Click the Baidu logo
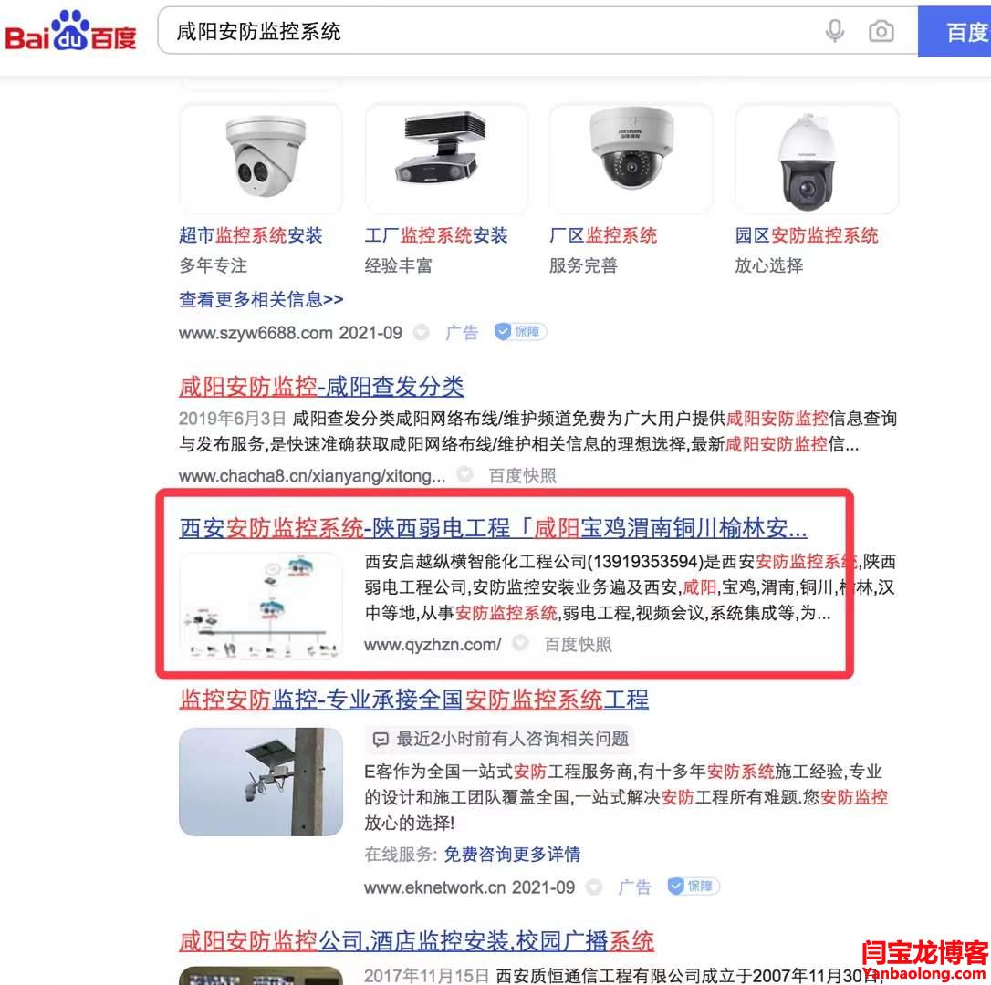This screenshot has width=991, height=985. [71, 30]
